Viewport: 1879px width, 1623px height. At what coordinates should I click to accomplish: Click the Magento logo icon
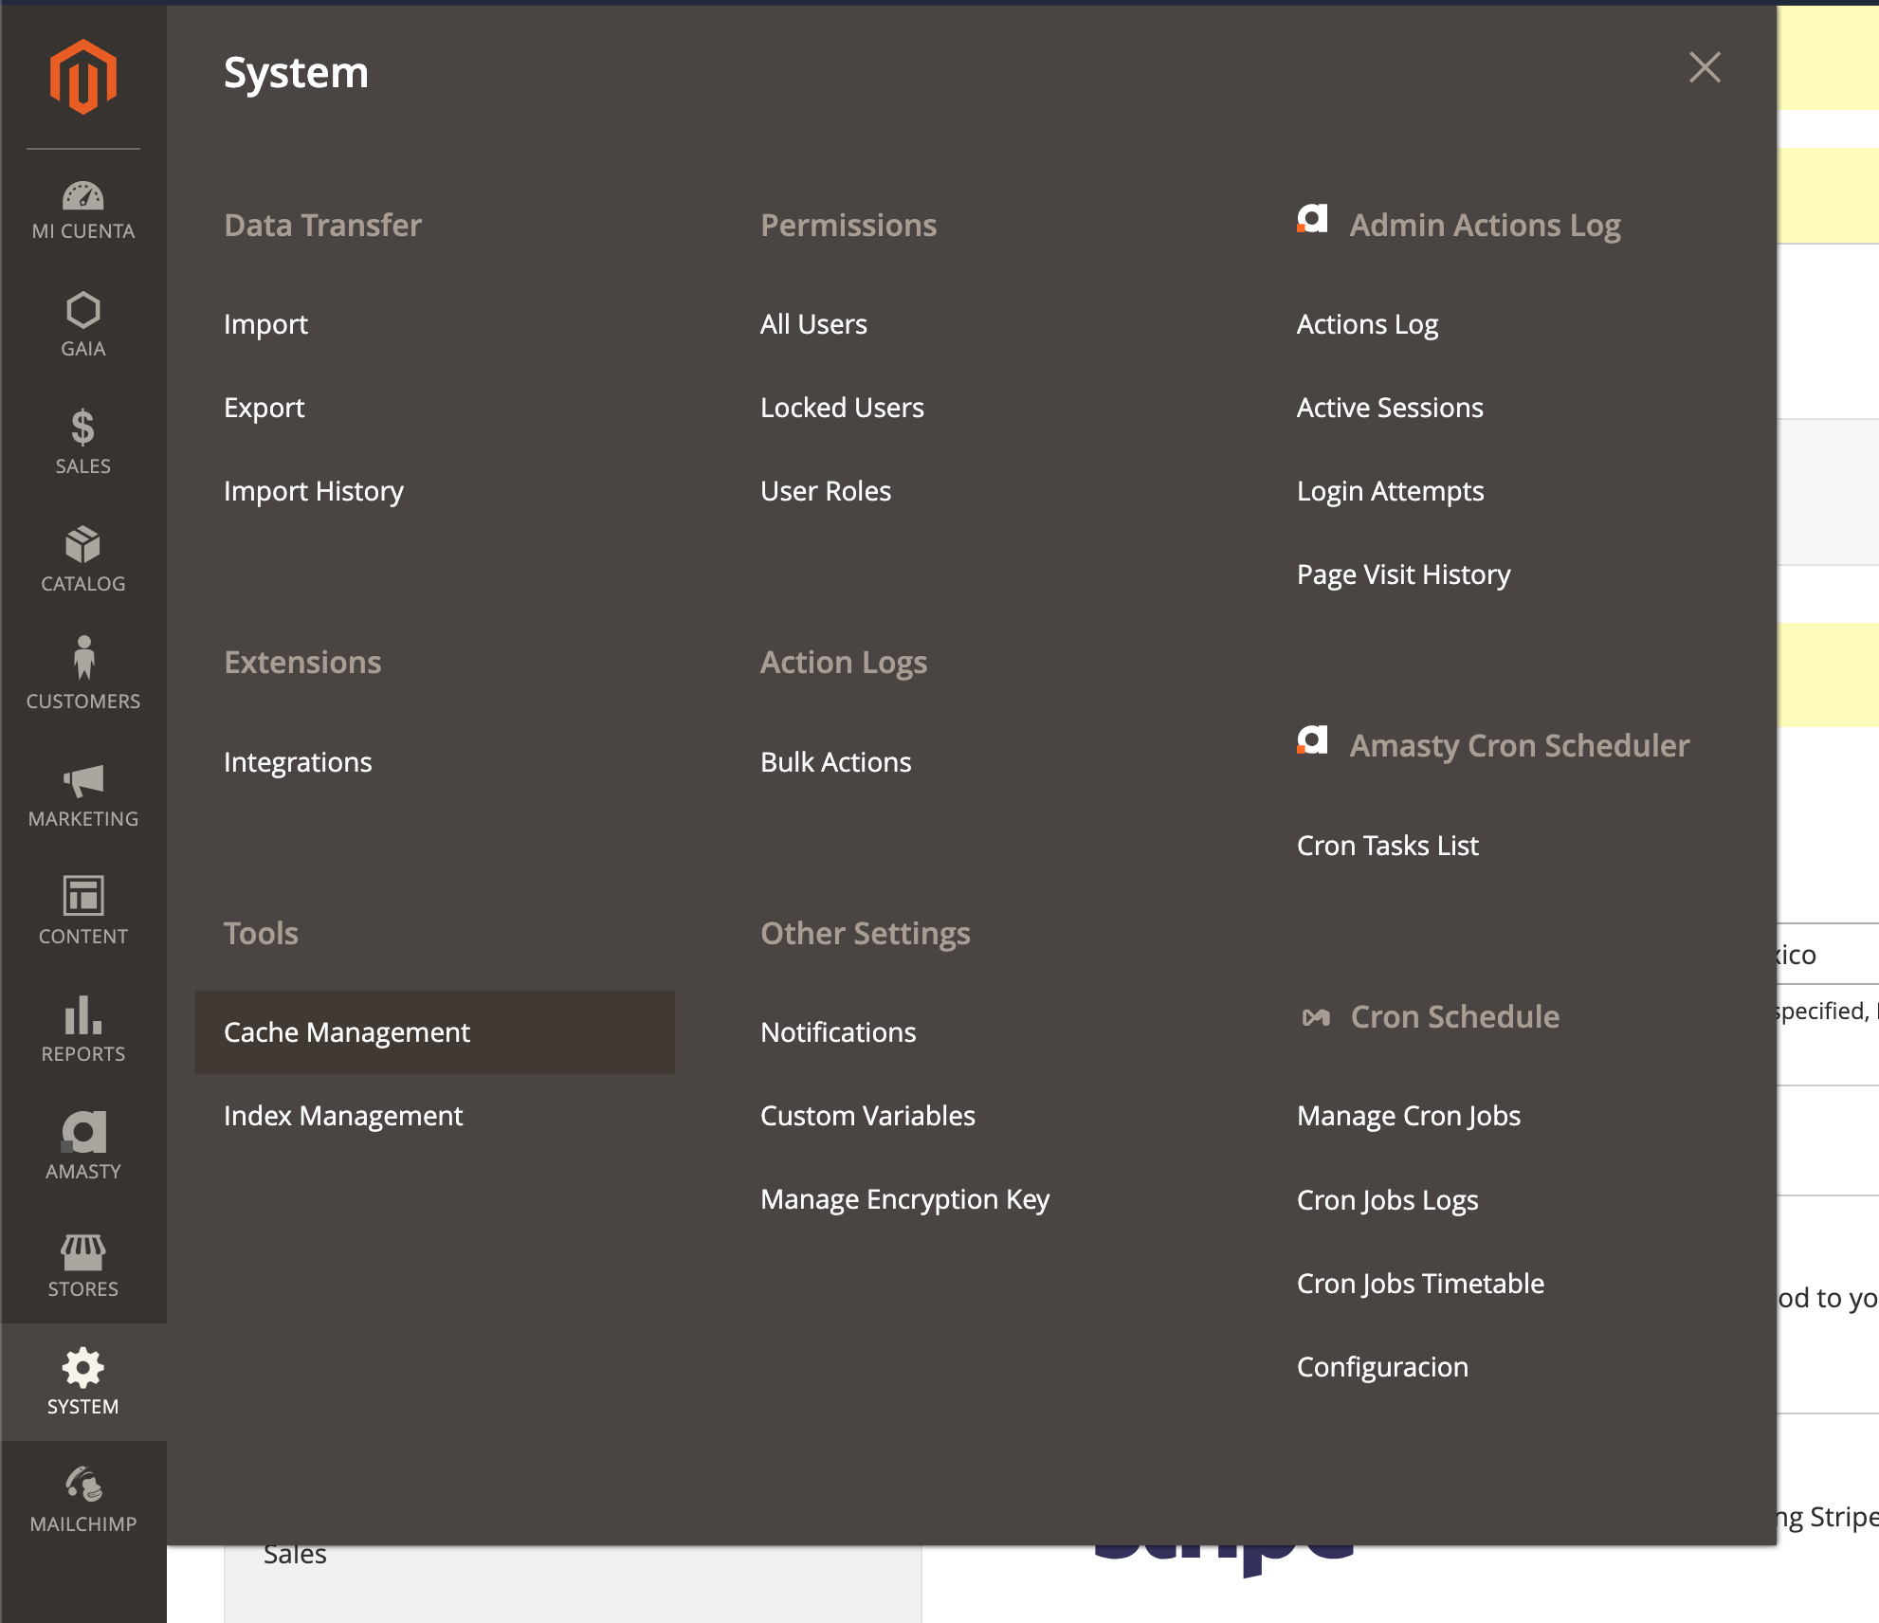point(83,77)
